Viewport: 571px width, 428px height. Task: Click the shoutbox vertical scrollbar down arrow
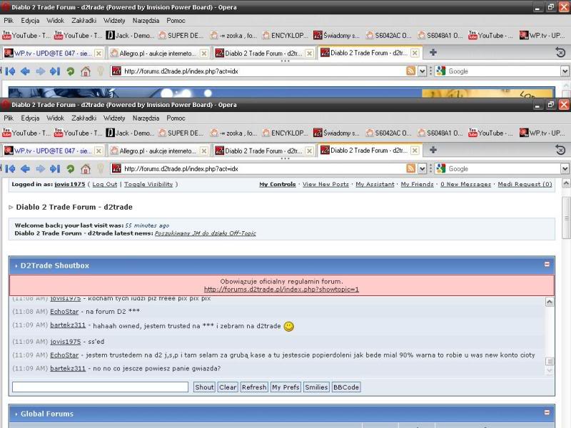[550, 371]
